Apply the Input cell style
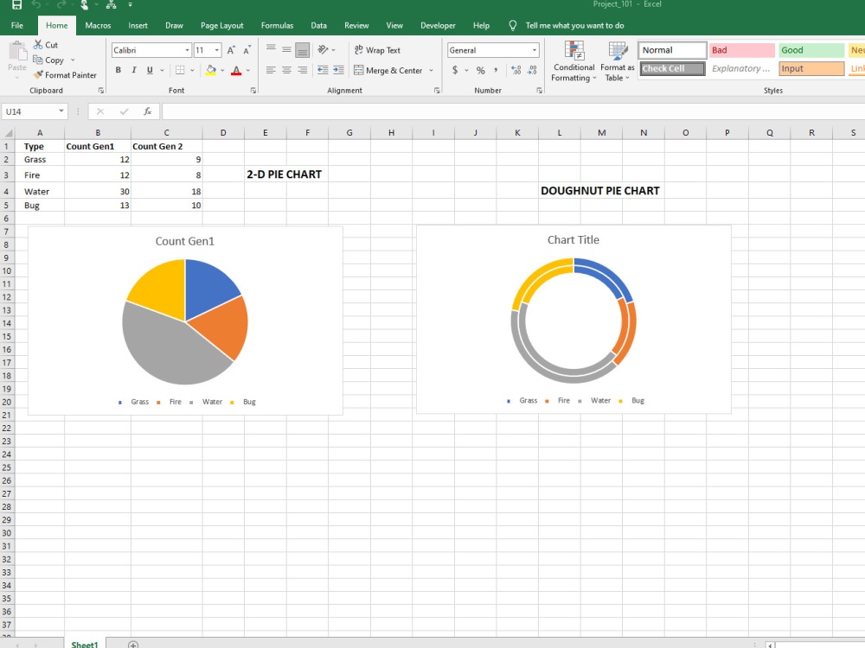865x648 pixels. [811, 69]
